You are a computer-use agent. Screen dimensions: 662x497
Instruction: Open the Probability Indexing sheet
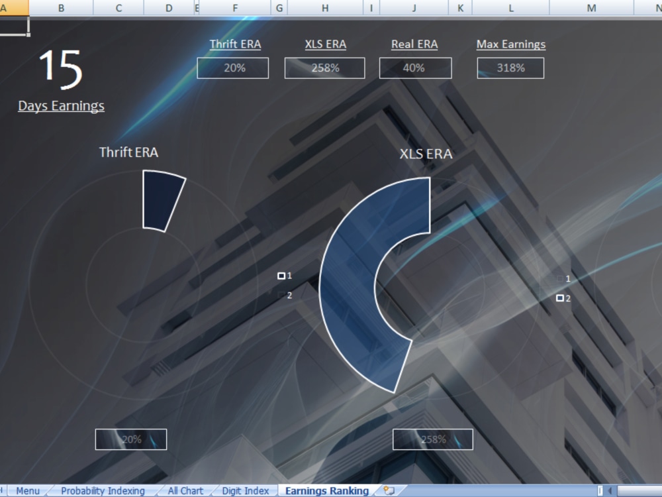[103, 490]
